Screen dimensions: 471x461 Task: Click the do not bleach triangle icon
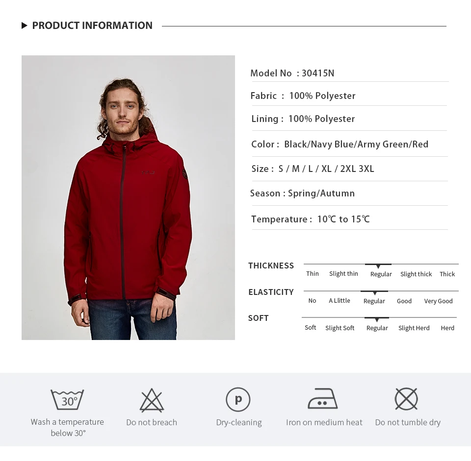coord(152,400)
